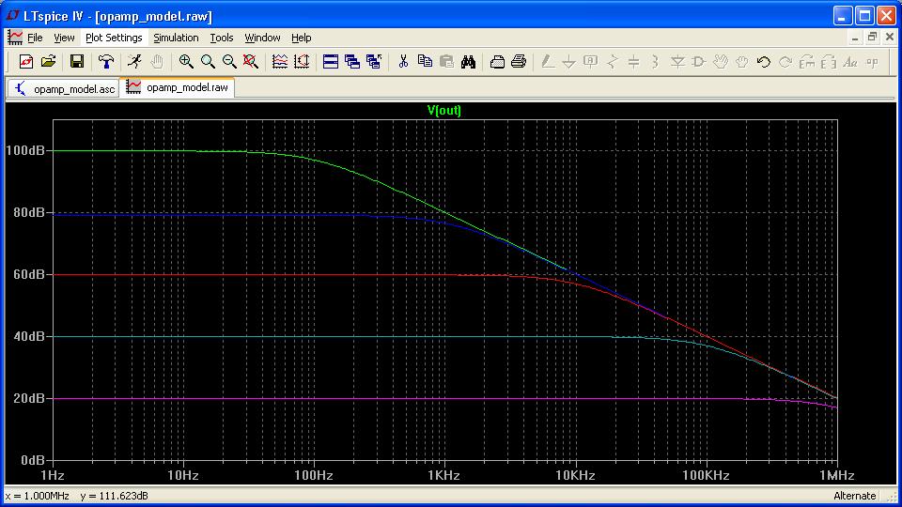
Task: Select the Label Net tool
Action: click(x=591, y=62)
